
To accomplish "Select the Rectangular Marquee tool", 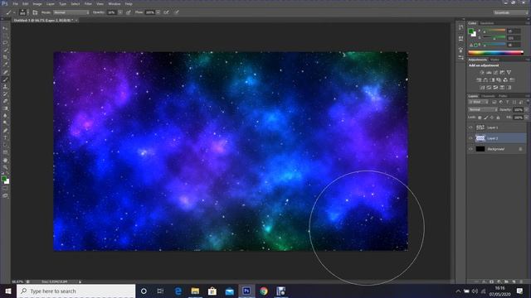I will 5,36.
